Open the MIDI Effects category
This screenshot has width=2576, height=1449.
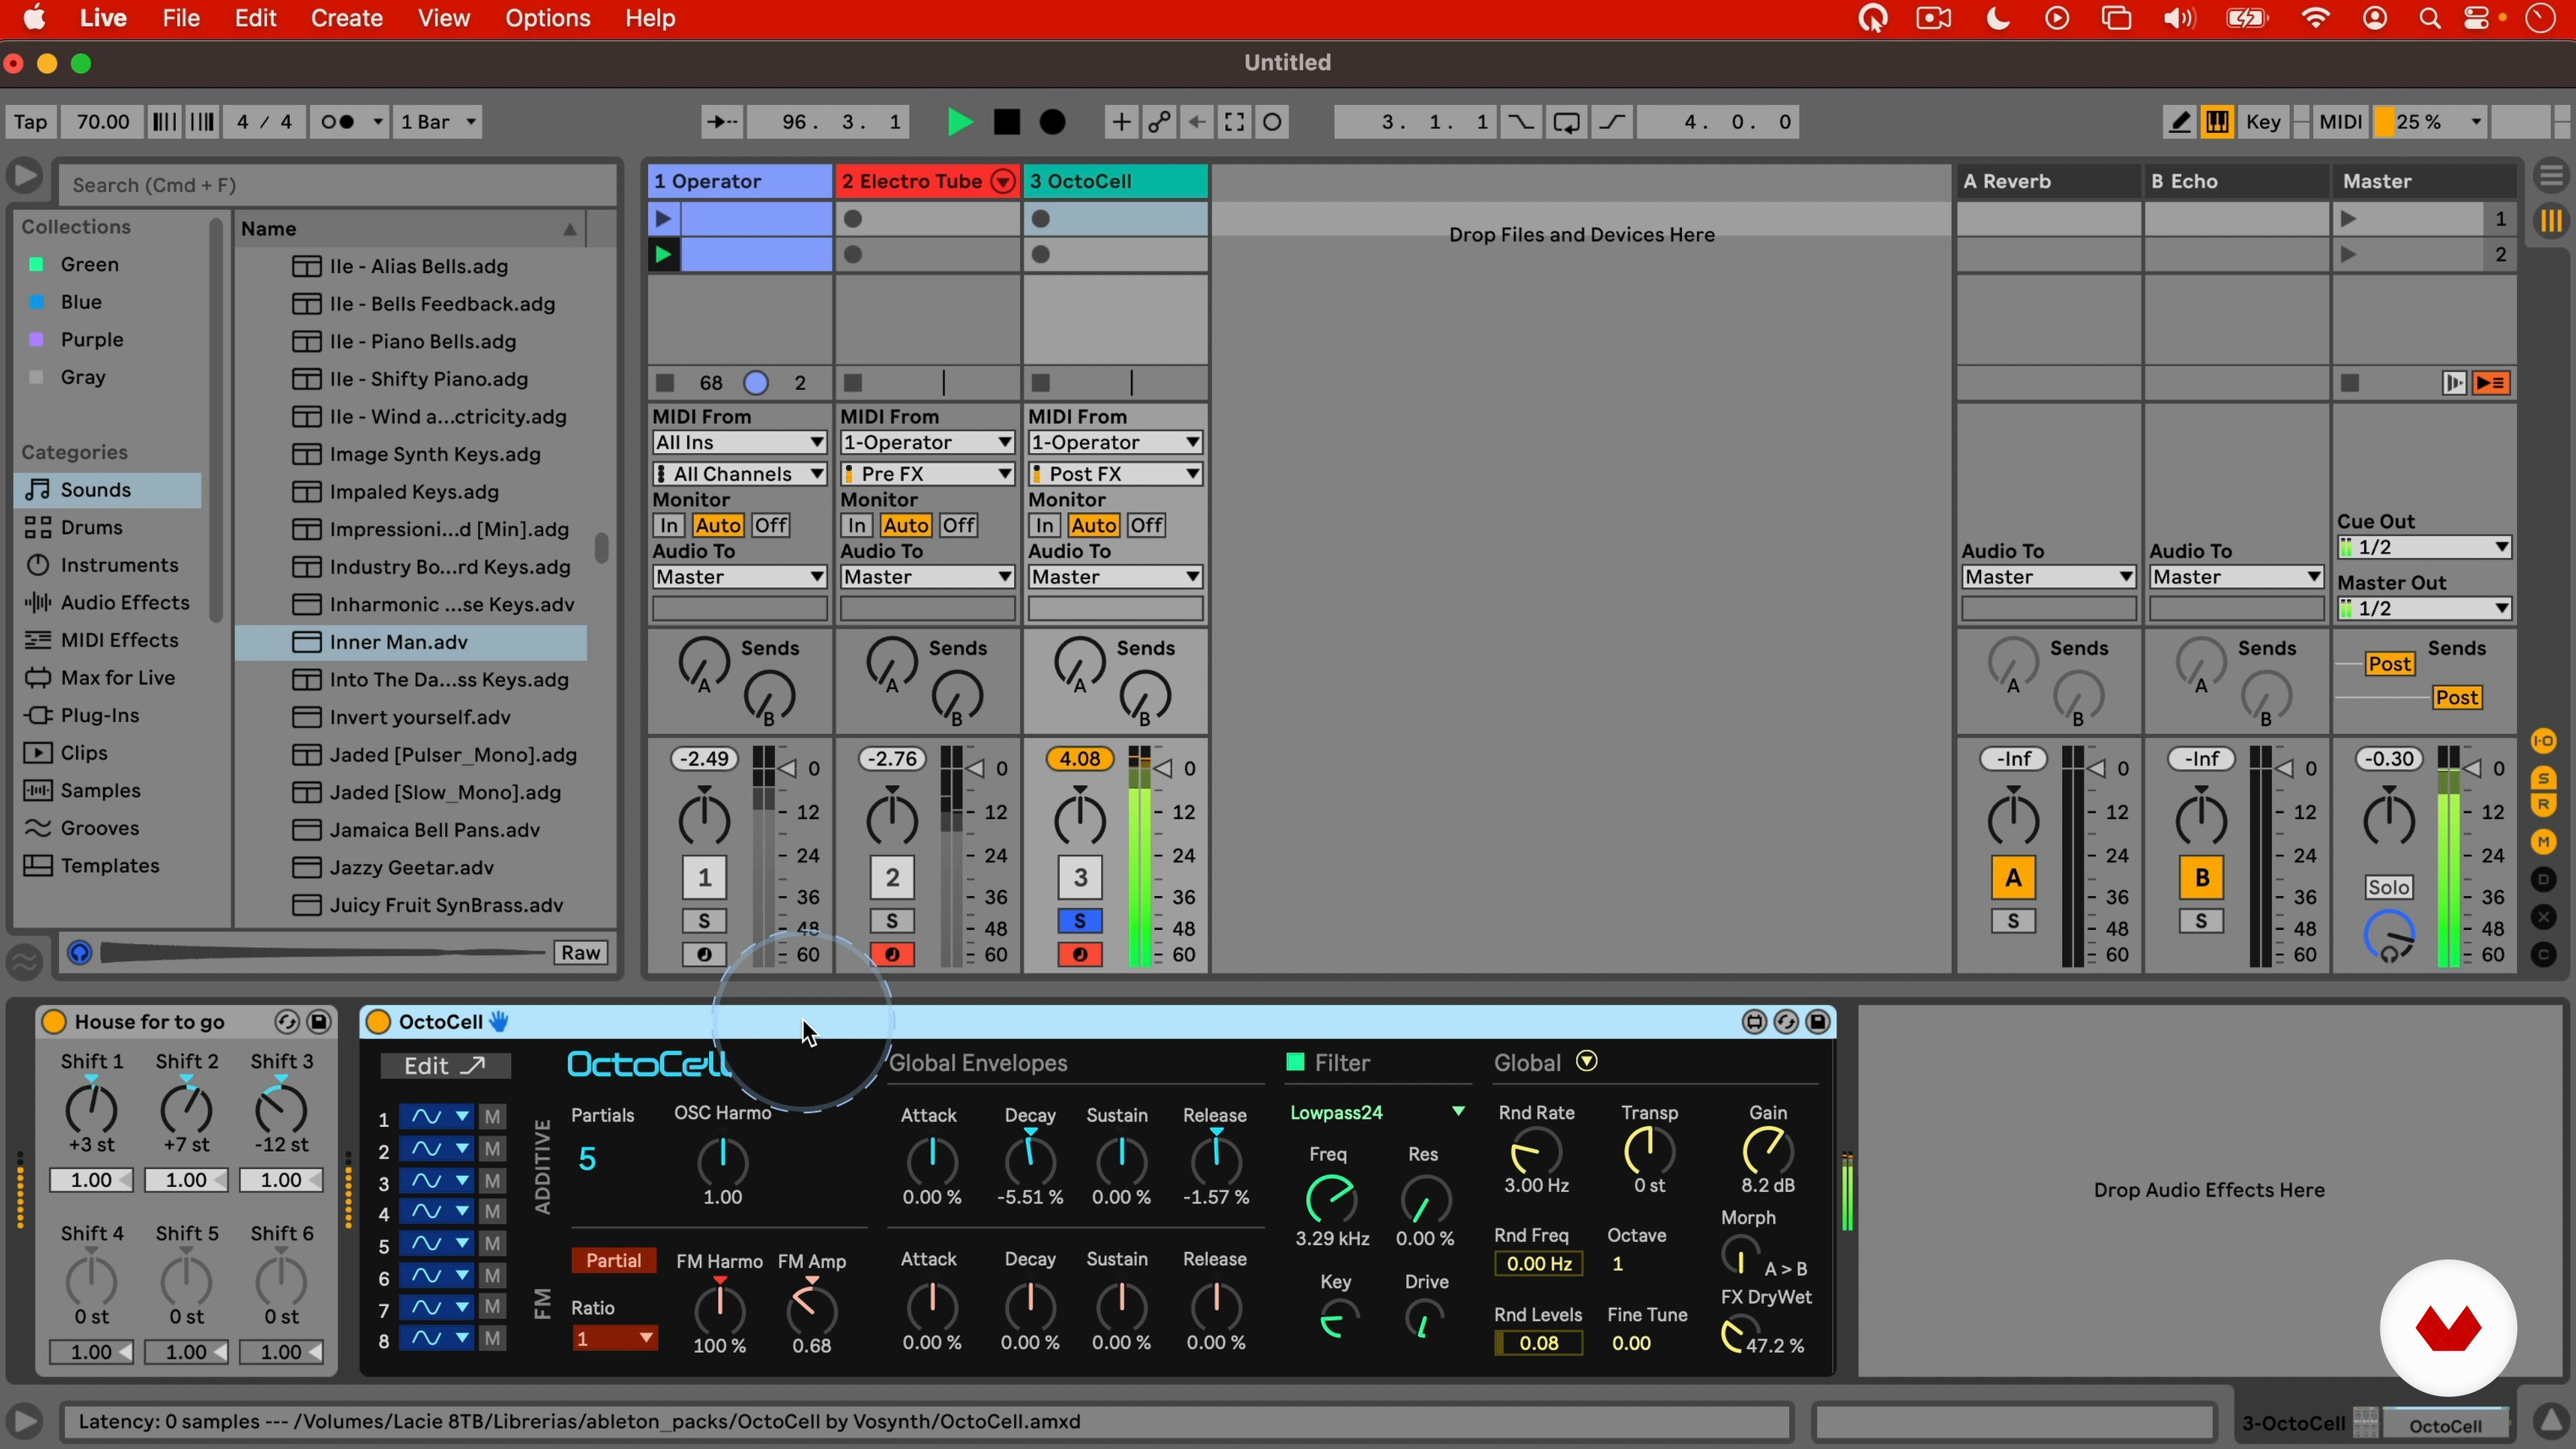119,641
